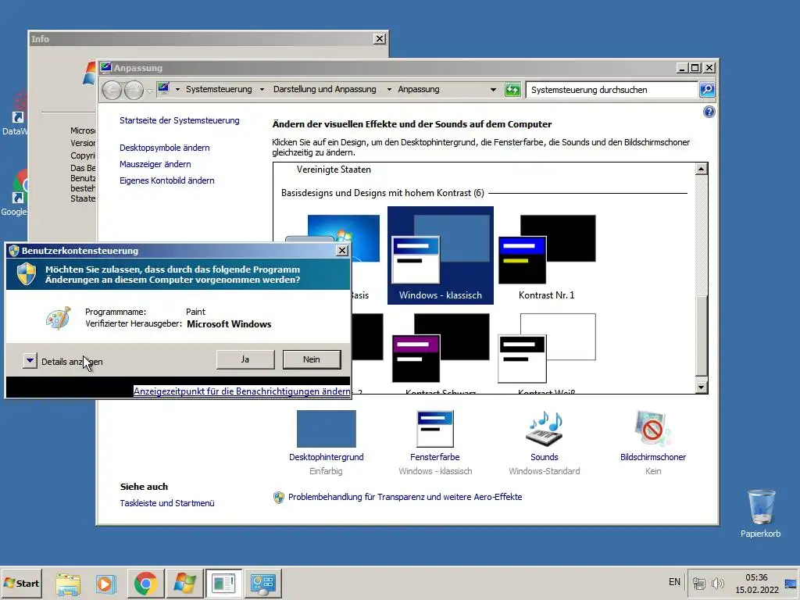Expand Details anzeigen in the UAC dialog
The image size is (800, 600).
(x=30, y=361)
